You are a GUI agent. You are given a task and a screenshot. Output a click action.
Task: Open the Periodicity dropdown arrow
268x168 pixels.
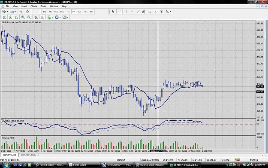pyautogui.click(x=60, y=17)
